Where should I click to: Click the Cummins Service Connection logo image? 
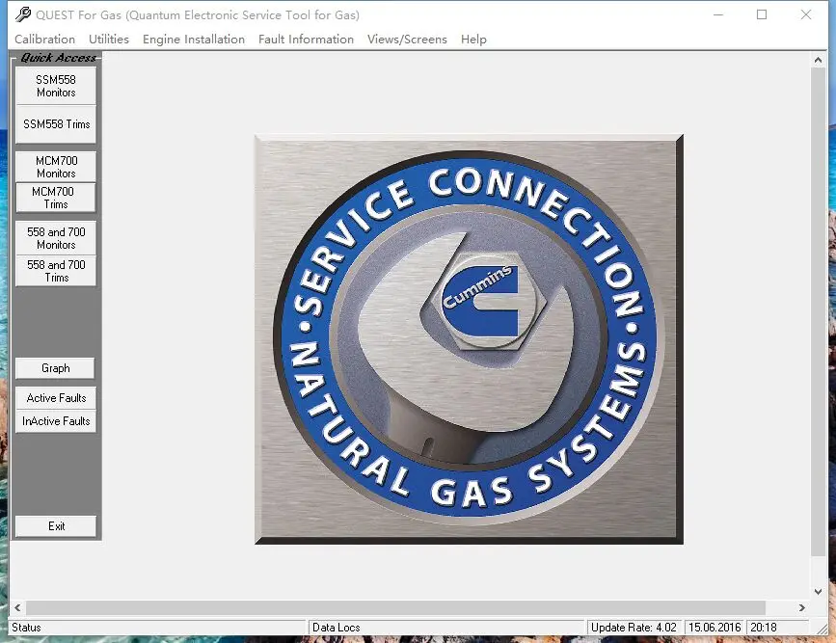coord(470,339)
